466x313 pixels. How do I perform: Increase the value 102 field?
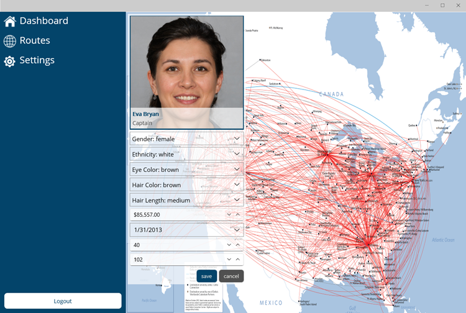(238, 259)
